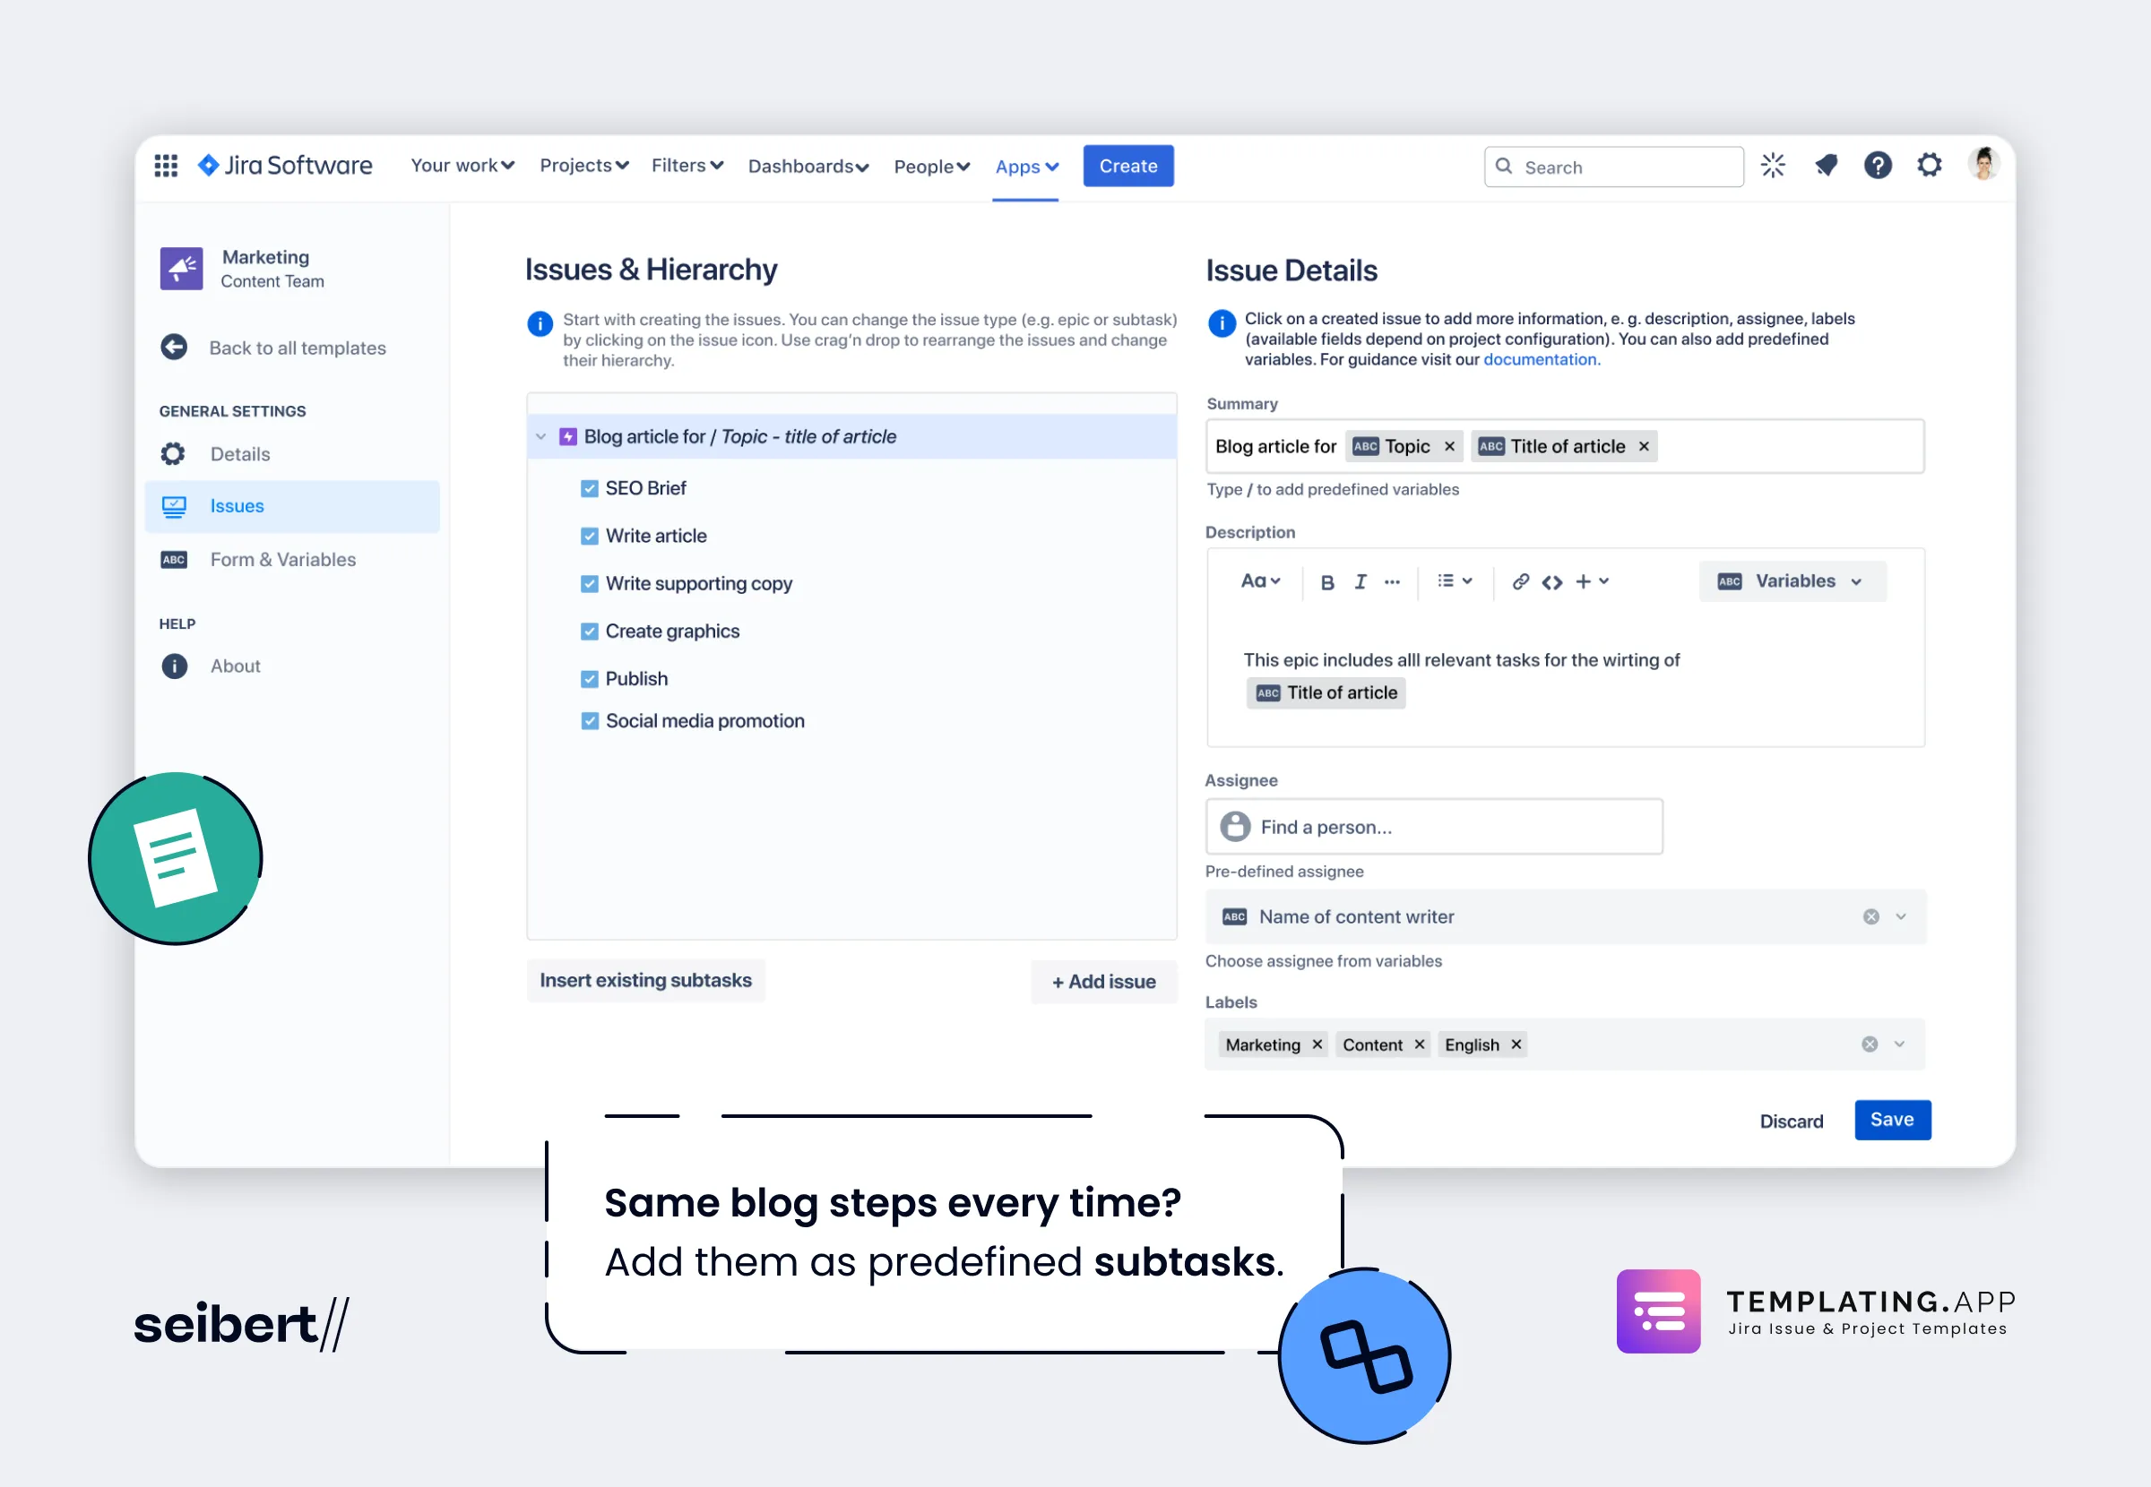
Task: Open the documentation link
Action: [1541, 359]
